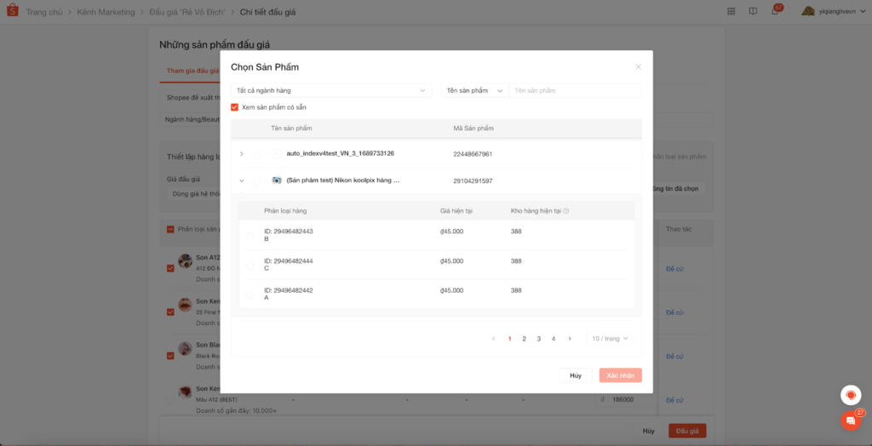The width and height of the screenshot is (872, 446).
Task: Expand auto_indexv4test_VN_3 product row
Action: tap(242, 154)
